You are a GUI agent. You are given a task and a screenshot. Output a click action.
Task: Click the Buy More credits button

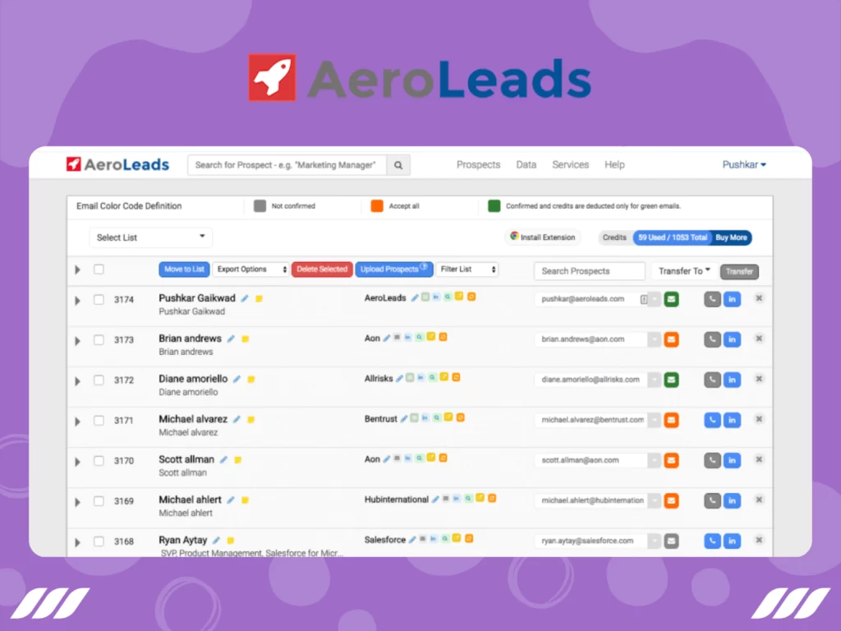click(x=731, y=237)
